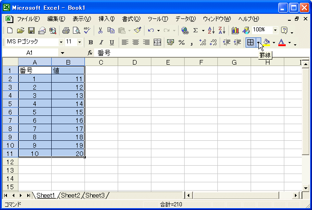Click the Merge and Center icon
This screenshot has height=210, width=312.
(x=157, y=42)
